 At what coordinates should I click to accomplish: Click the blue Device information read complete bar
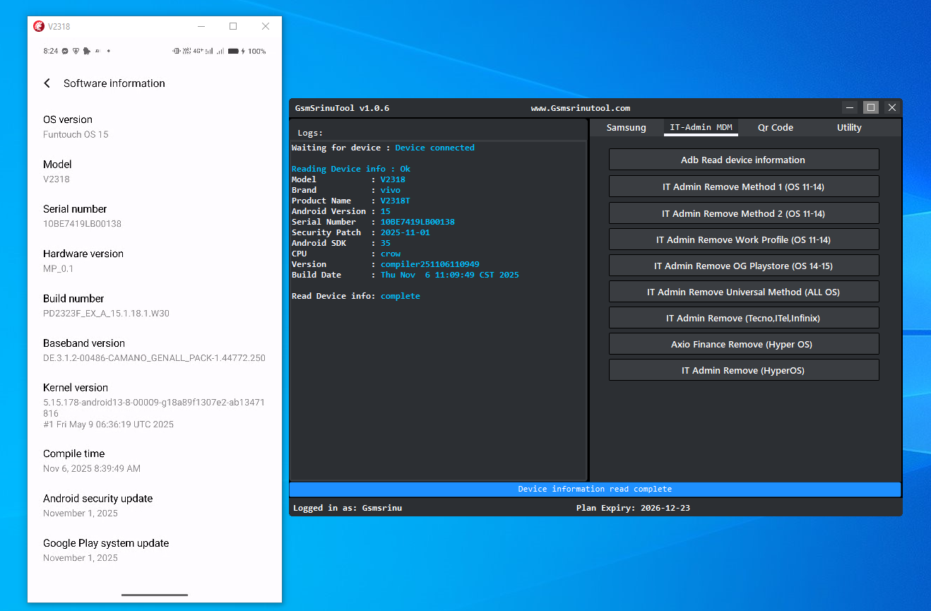point(595,489)
